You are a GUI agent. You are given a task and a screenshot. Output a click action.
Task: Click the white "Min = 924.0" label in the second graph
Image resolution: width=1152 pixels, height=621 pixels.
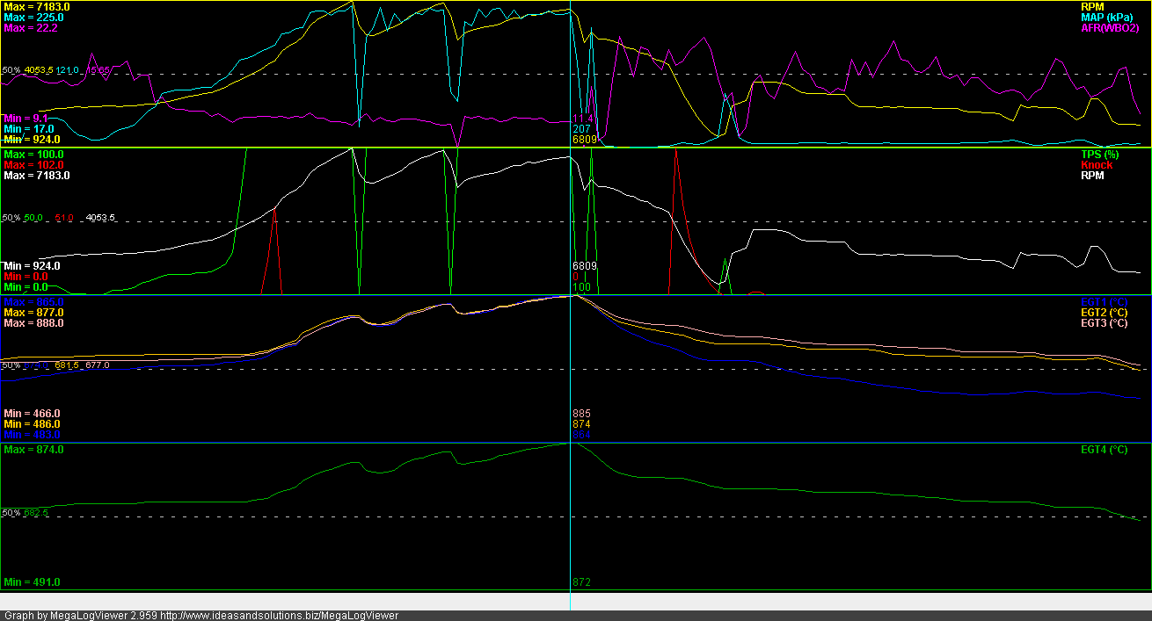(x=33, y=266)
